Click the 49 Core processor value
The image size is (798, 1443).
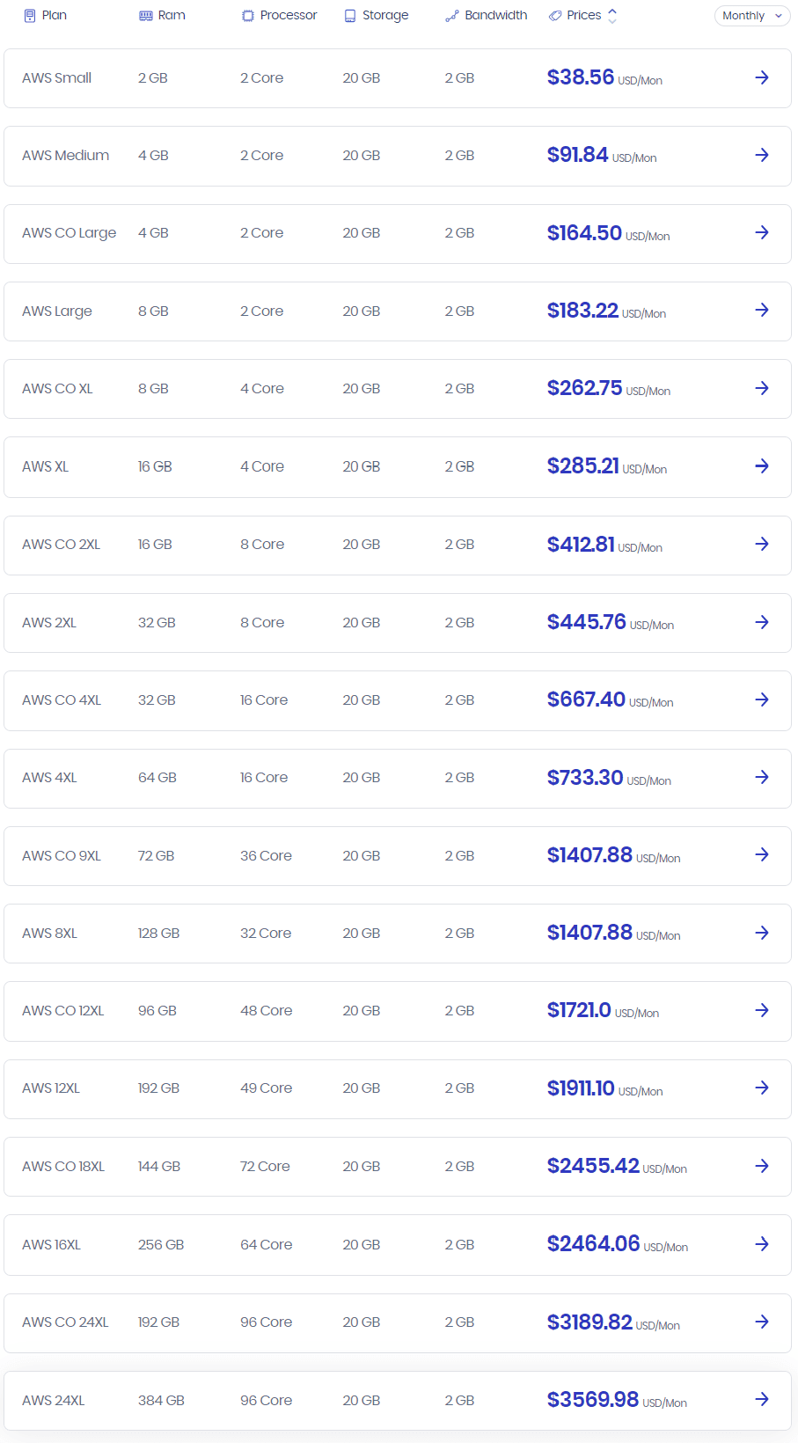tap(267, 1088)
